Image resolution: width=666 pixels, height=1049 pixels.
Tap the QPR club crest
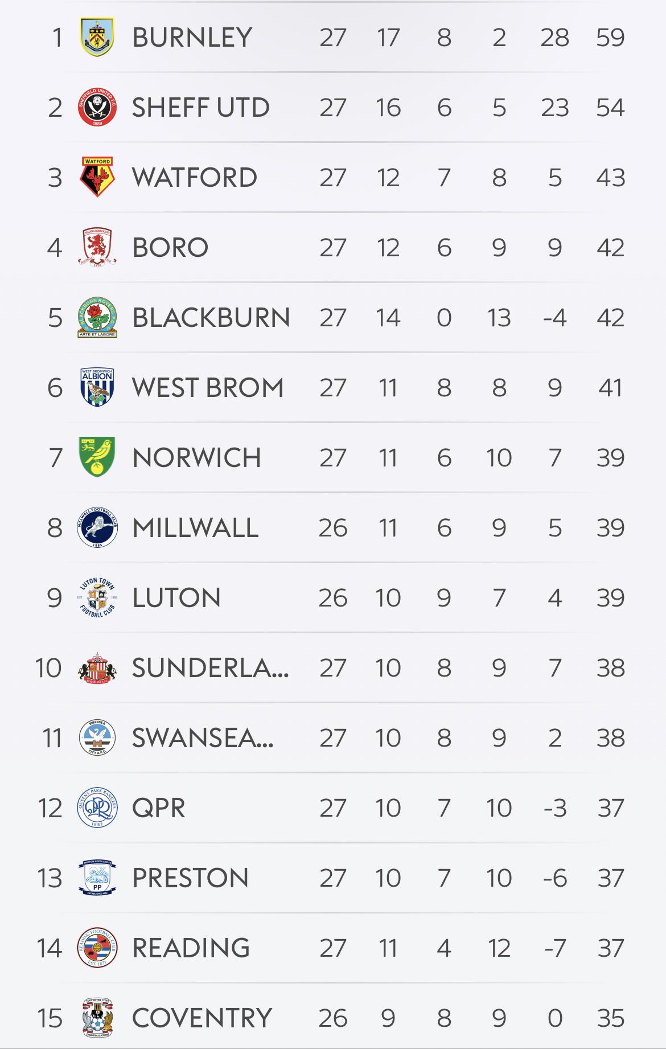click(97, 808)
